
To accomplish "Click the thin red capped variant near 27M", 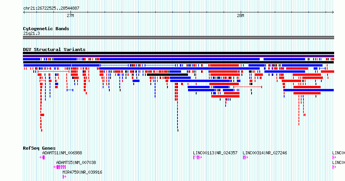I will coord(53,72).
